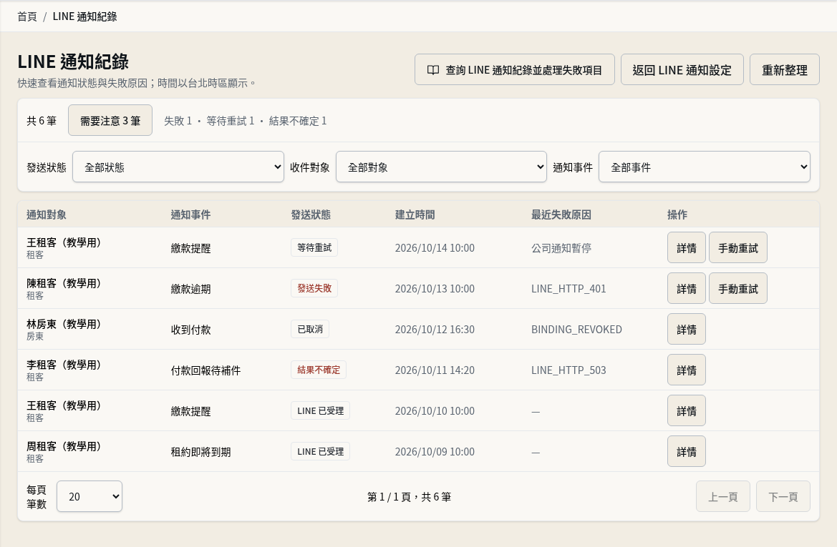Click the 周租客（教學用）name
Image resolution: width=837 pixels, height=547 pixels.
pos(64,446)
